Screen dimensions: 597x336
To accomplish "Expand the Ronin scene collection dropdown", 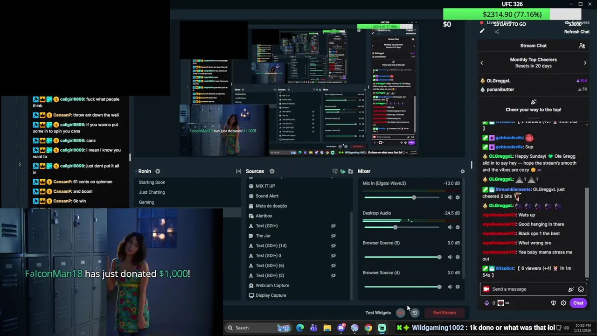I will (136, 171).
